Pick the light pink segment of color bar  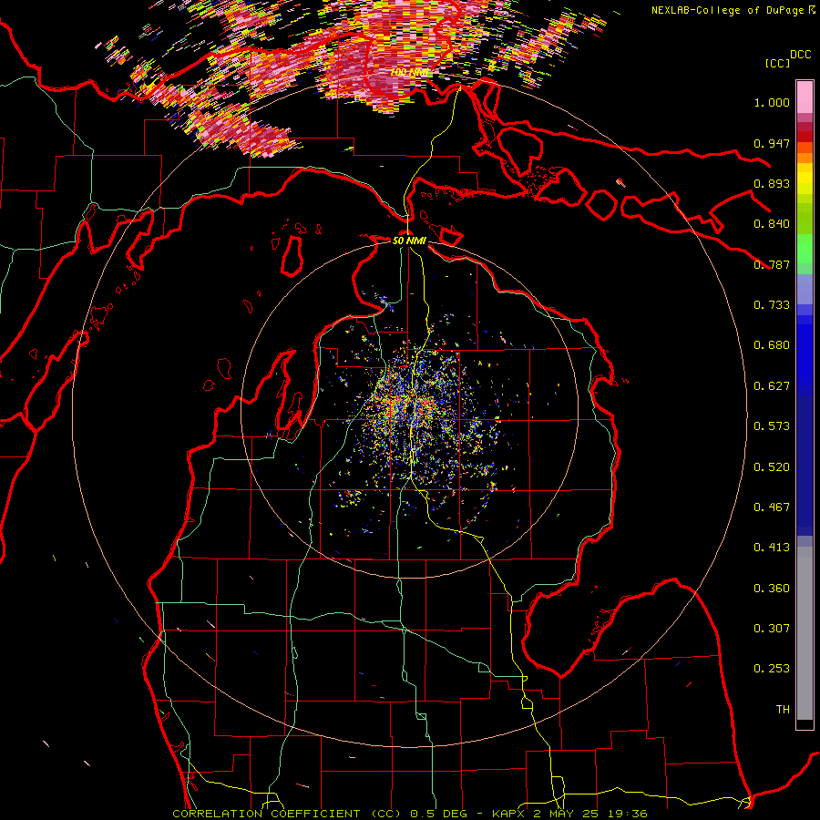tap(805, 97)
